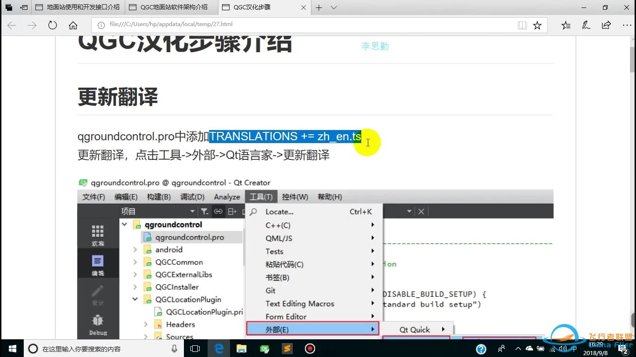The image size is (636, 357).
Task: Expand the QGCExternalLibs folder
Action: (135, 275)
